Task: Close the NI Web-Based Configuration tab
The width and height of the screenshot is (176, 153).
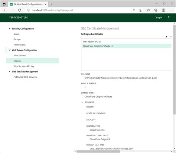Action: (45, 4)
